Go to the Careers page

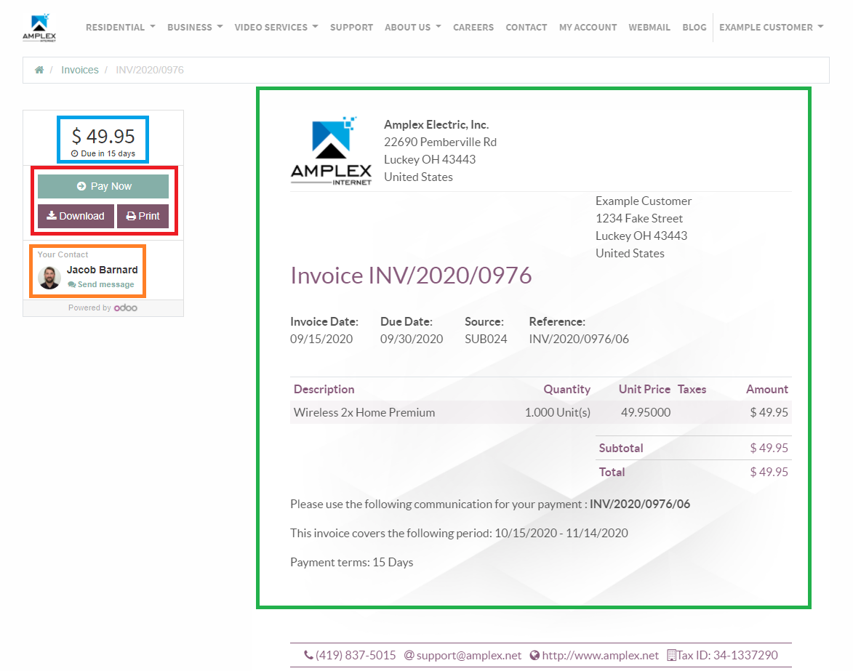(x=473, y=27)
